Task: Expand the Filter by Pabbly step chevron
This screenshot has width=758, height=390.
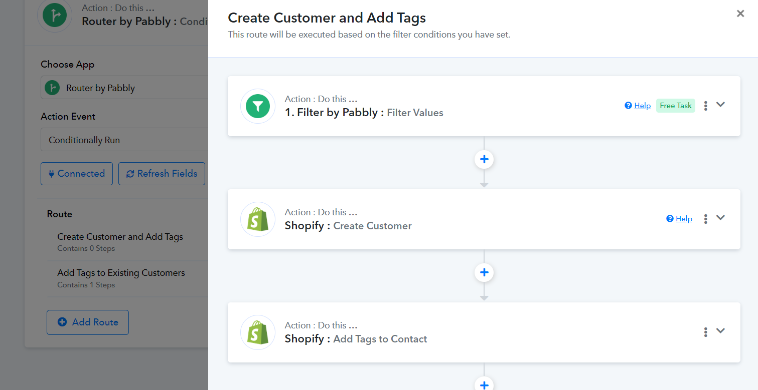Action: click(x=720, y=105)
